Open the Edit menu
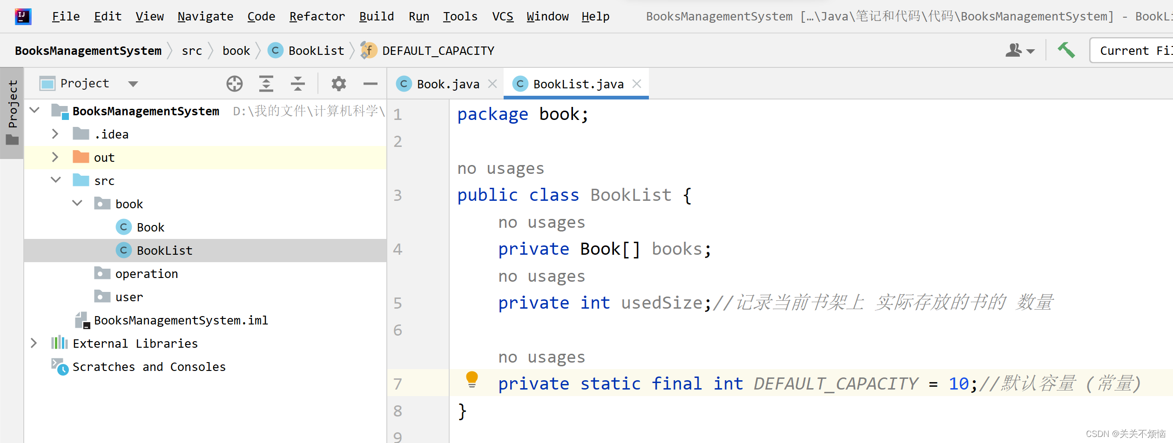Screen dimensions: 1173x443 pos(108,17)
